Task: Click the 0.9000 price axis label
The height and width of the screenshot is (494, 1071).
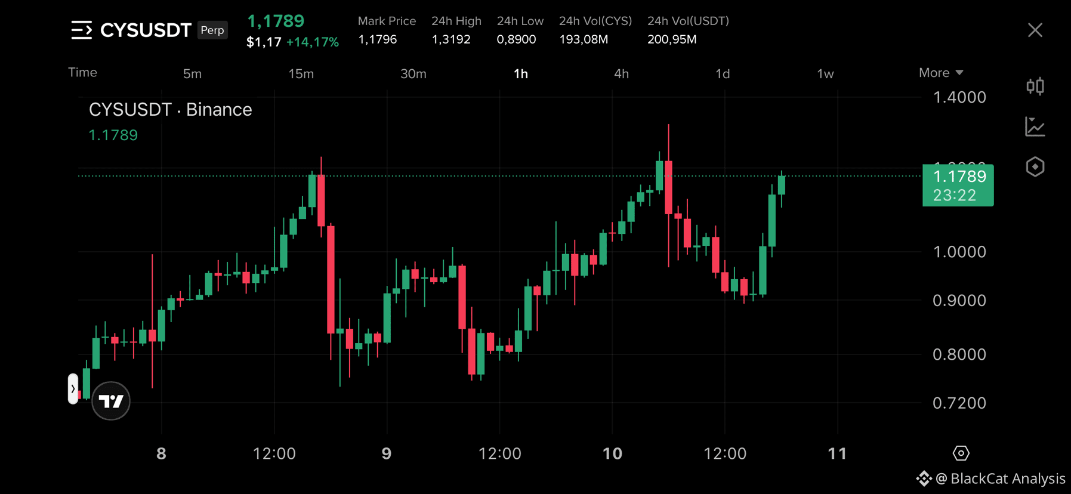Action: [x=959, y=301]
